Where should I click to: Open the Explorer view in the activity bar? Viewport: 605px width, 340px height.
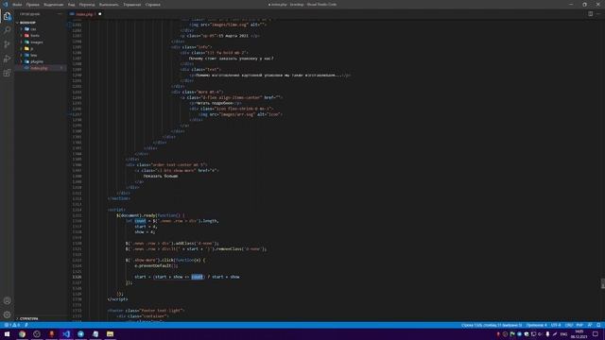[7, 16]
